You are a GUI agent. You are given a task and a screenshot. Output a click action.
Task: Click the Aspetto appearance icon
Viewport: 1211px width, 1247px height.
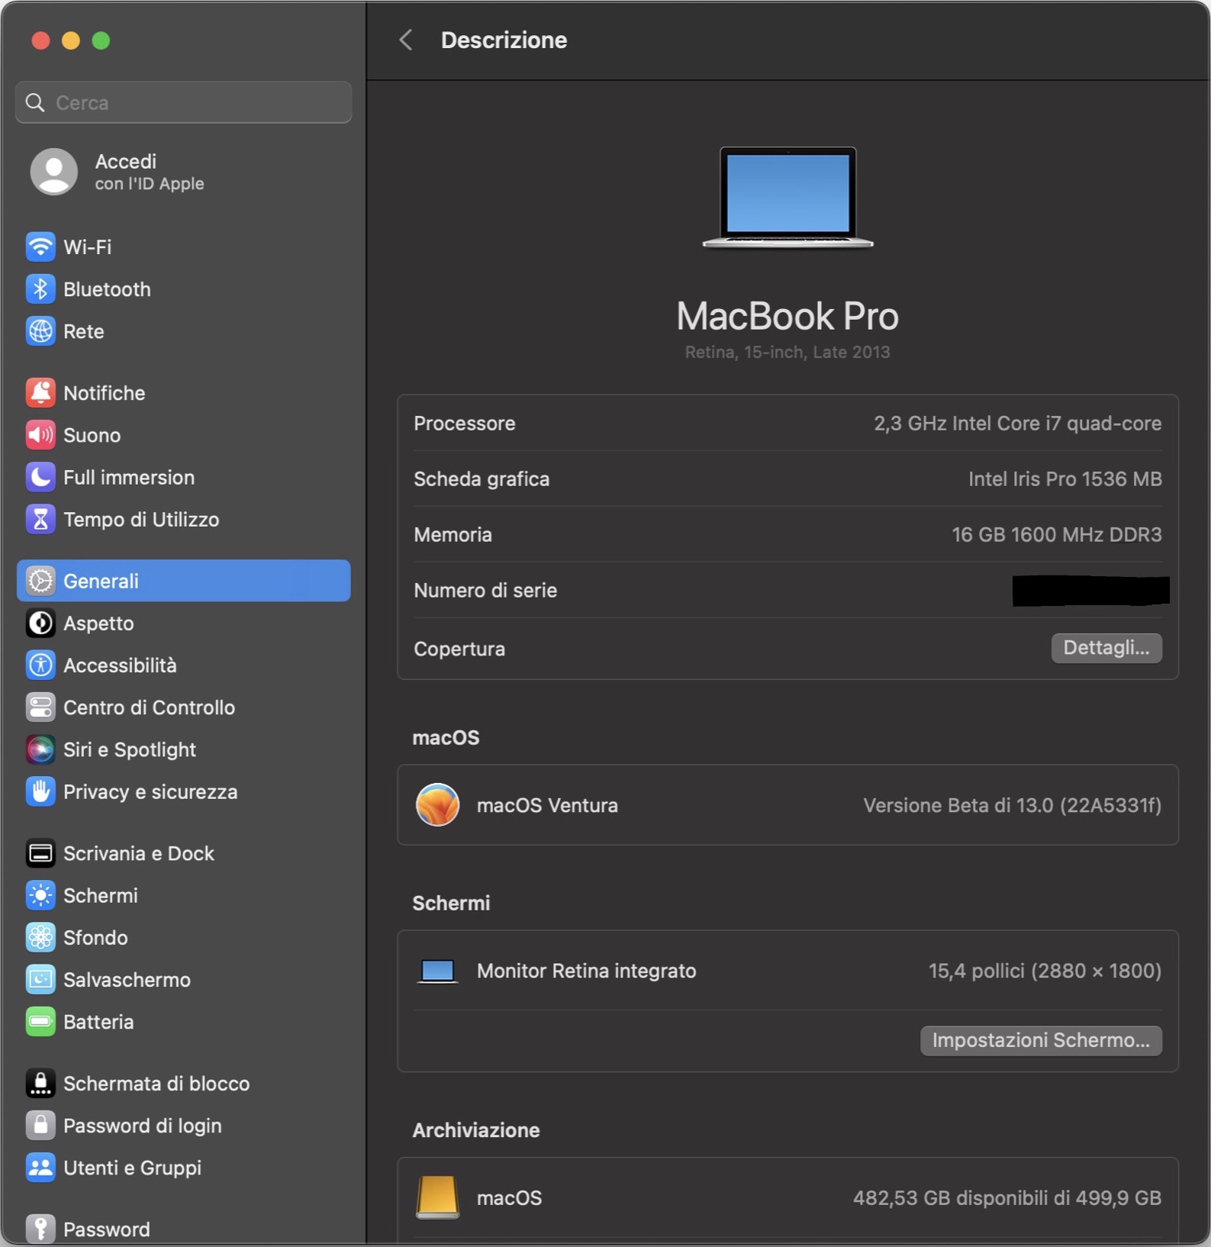(40, 623)
